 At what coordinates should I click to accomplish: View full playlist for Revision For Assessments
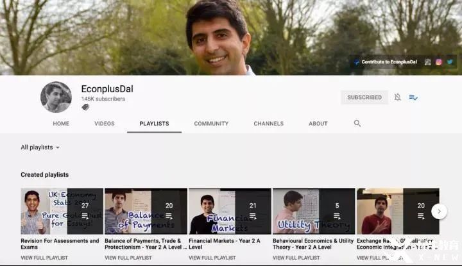click(x=44, y=258)
